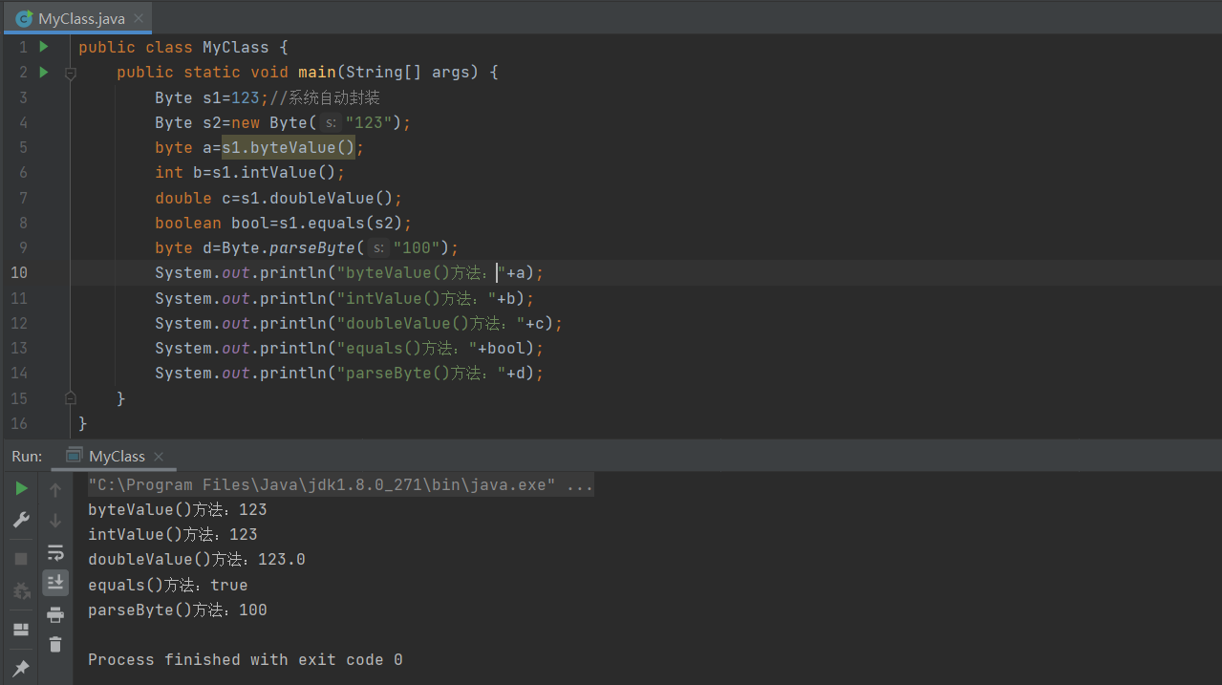Click String[] args in main signature
The width and height of the screenshot is (1222, 685).
click(407, 73)
